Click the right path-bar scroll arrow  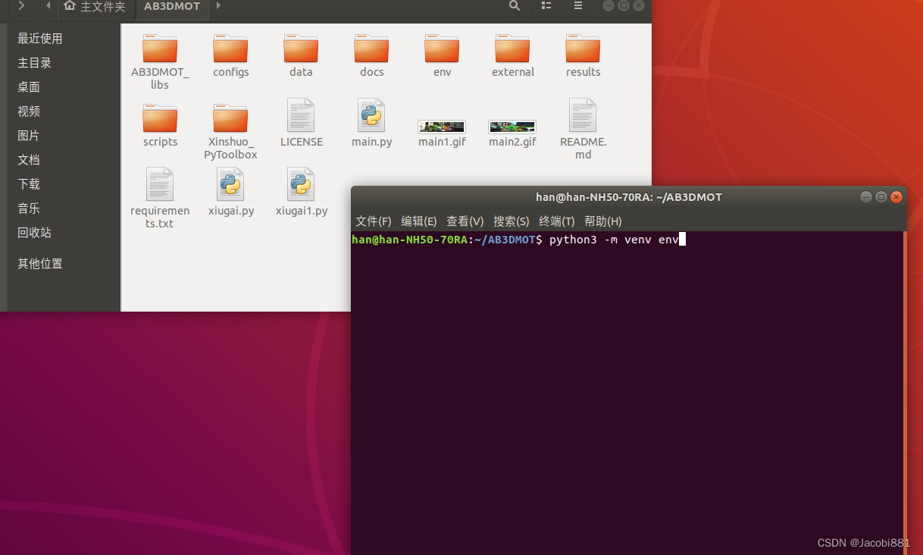[218, 6]
